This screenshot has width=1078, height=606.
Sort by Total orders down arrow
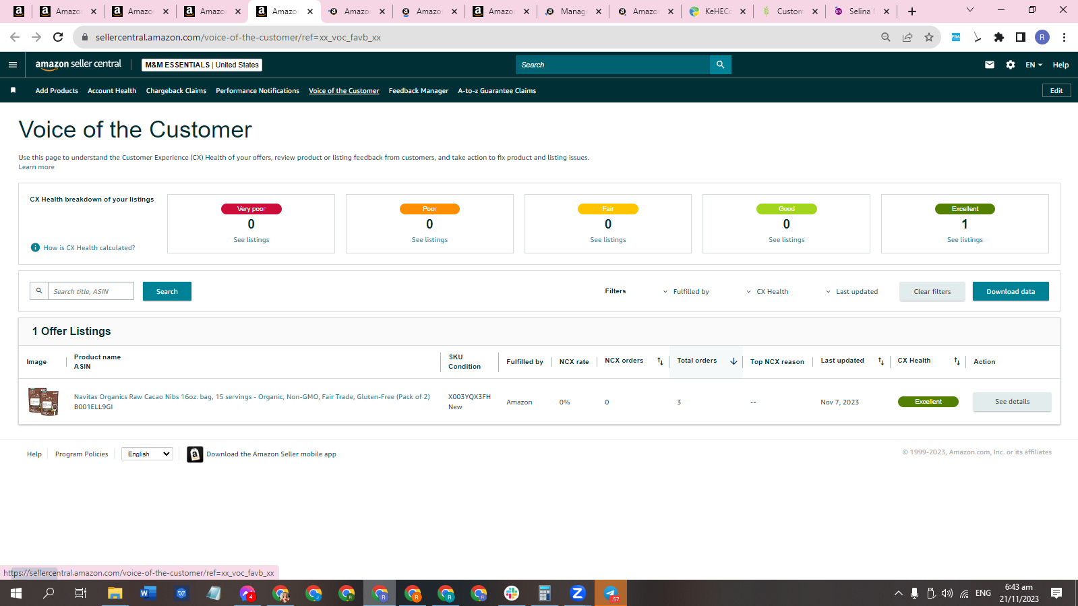(733, 361)
